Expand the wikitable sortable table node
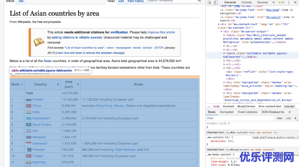299x167 pixels. (224, 53)
